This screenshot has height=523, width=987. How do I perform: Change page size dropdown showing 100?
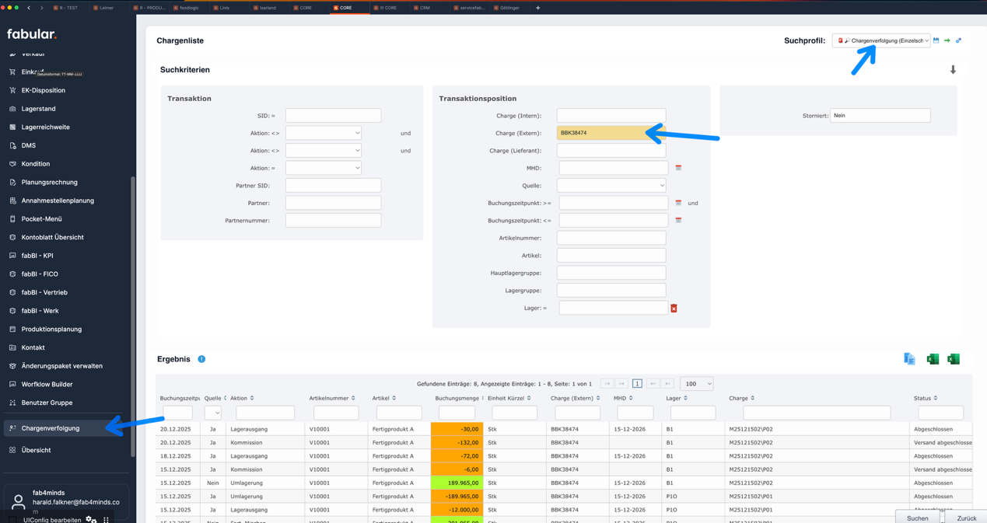tap(696, 384)
